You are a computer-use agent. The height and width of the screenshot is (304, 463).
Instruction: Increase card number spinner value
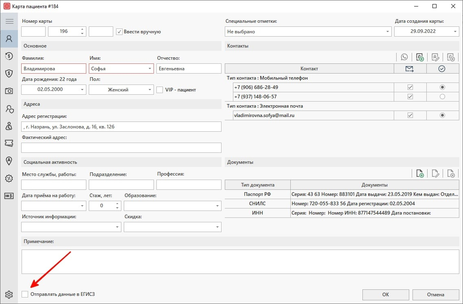pyautogui.click(x=82, y=29)
